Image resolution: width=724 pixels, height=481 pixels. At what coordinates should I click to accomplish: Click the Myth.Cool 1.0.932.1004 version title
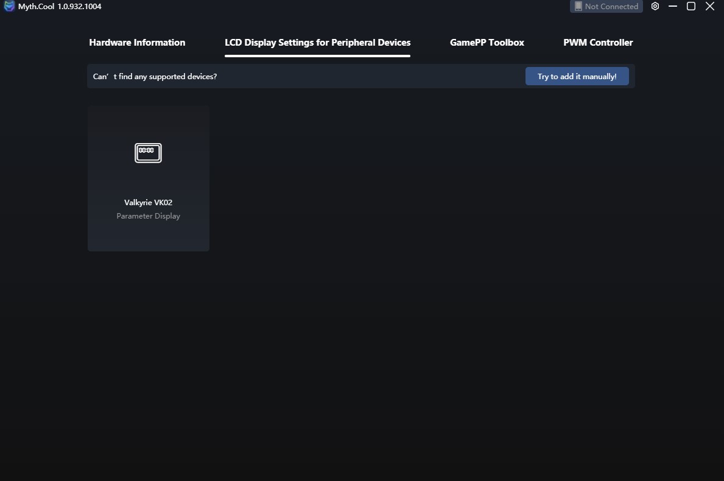coord(60,7)
